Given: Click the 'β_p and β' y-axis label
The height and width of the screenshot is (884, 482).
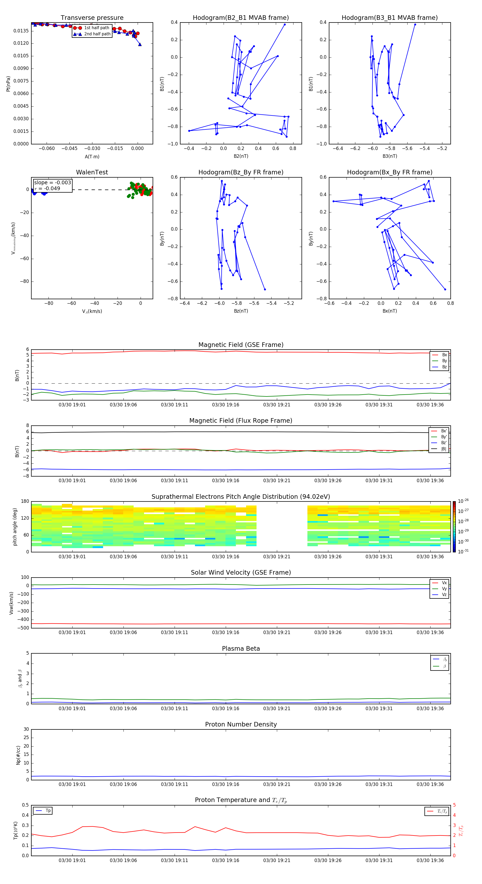Looking at the screenshot, I should pyautogui.click(x=20, y=679).
